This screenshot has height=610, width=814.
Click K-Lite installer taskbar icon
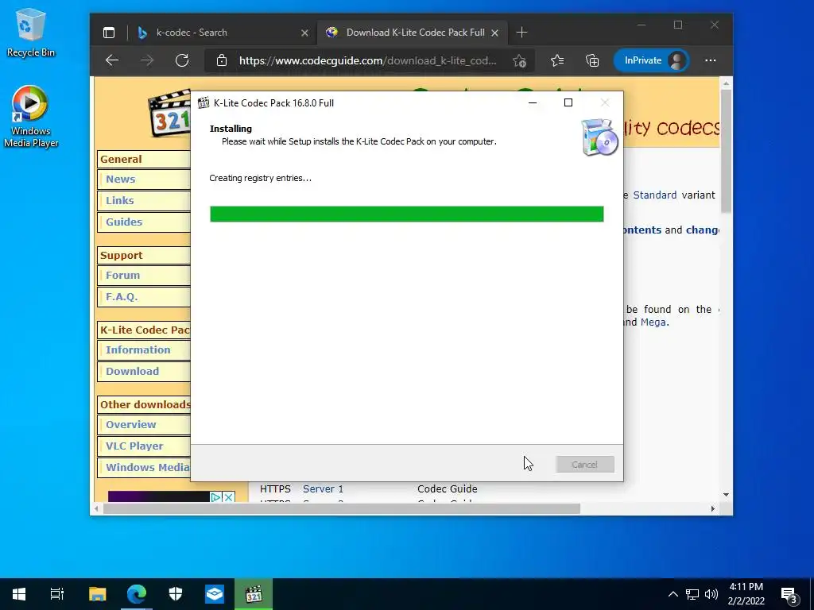(254, 594)
